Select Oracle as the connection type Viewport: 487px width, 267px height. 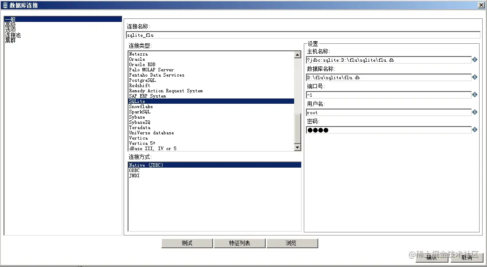145,59
